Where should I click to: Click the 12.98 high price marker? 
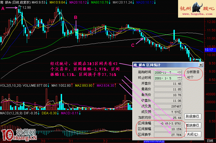(x=27, y=8)
